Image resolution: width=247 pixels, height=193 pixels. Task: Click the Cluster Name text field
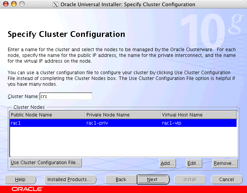[66, 96]
